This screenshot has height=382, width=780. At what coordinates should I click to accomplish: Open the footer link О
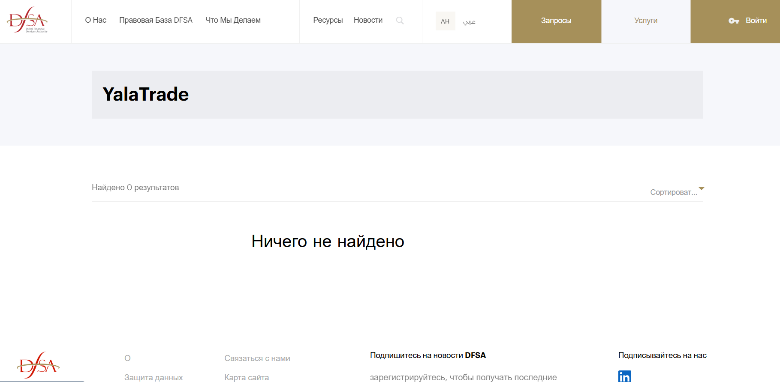[127, 358]
